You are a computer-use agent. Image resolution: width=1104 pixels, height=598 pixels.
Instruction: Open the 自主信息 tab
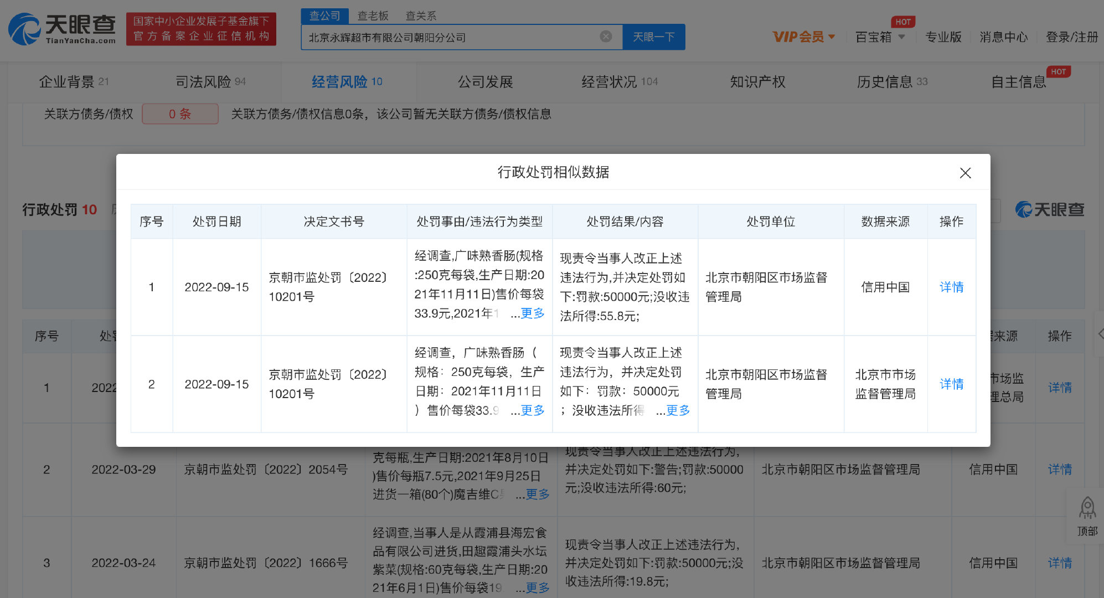coord(1018,82)
